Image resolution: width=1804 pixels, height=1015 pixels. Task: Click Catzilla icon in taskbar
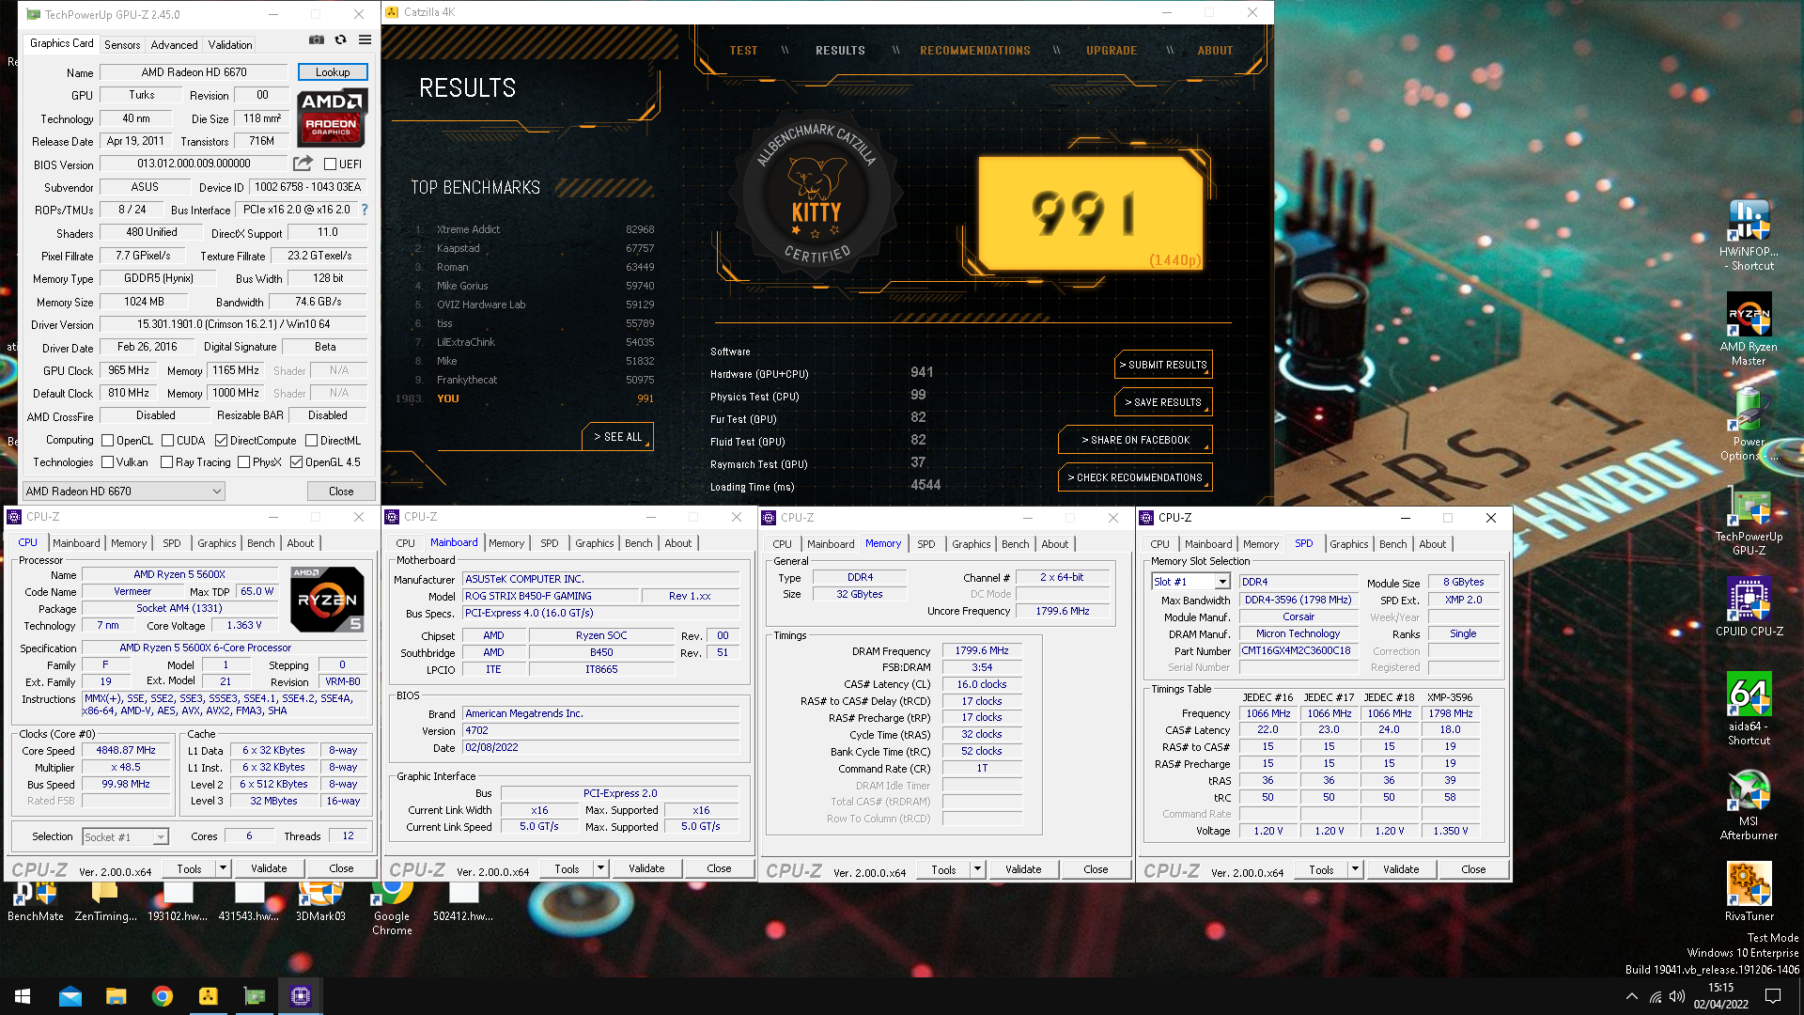208,996
